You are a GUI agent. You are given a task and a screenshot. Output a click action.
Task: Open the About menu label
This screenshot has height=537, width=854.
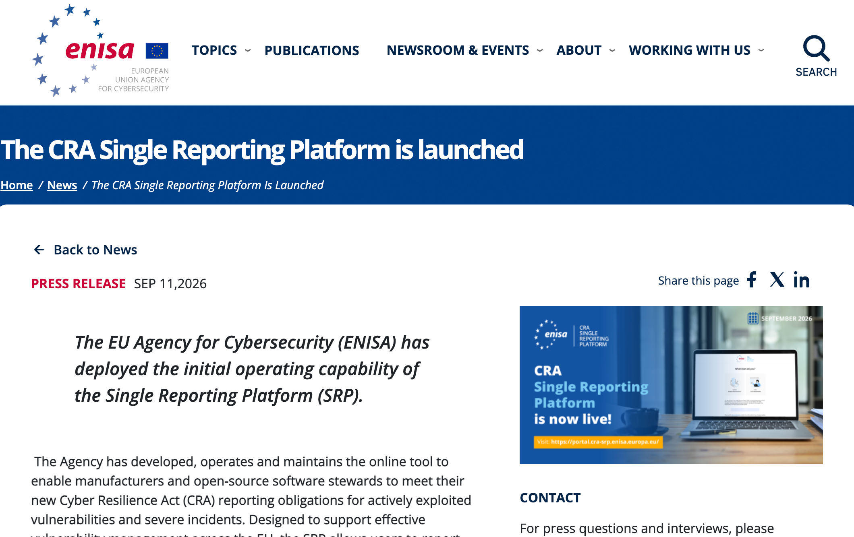579,50
